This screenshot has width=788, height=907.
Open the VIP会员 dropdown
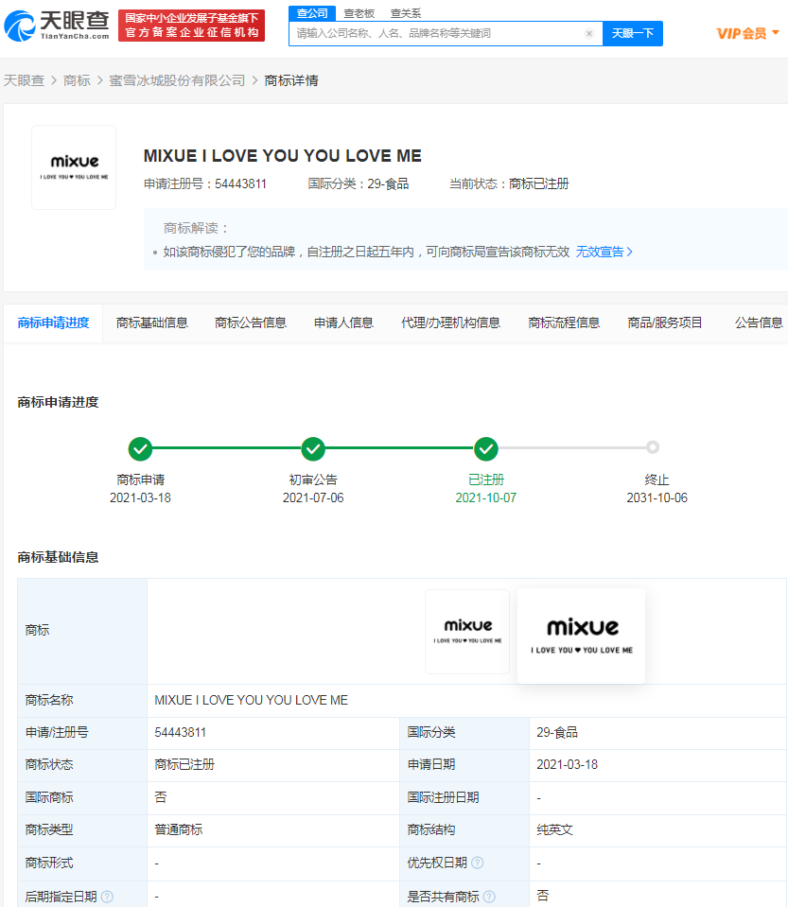pos(747,33)
